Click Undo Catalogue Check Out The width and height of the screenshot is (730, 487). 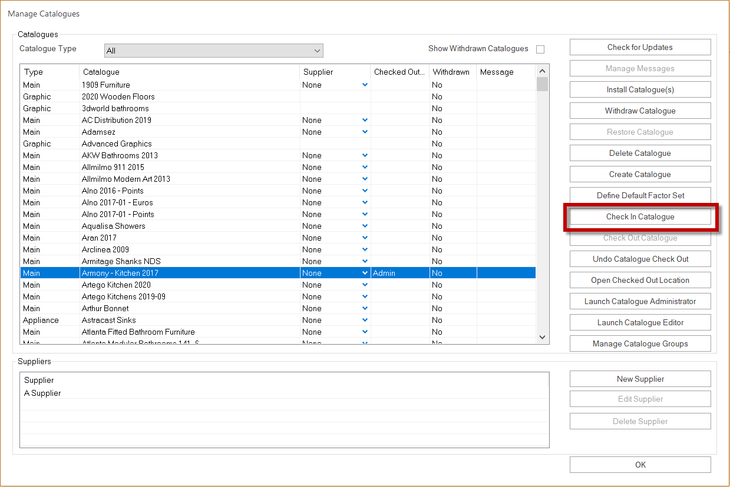click(x=640, y=259)
